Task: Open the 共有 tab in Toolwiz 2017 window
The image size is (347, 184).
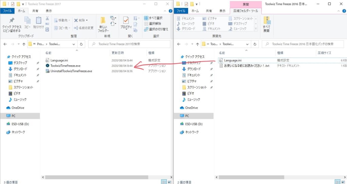Action: pyautogui.click(x=35, y=11)
